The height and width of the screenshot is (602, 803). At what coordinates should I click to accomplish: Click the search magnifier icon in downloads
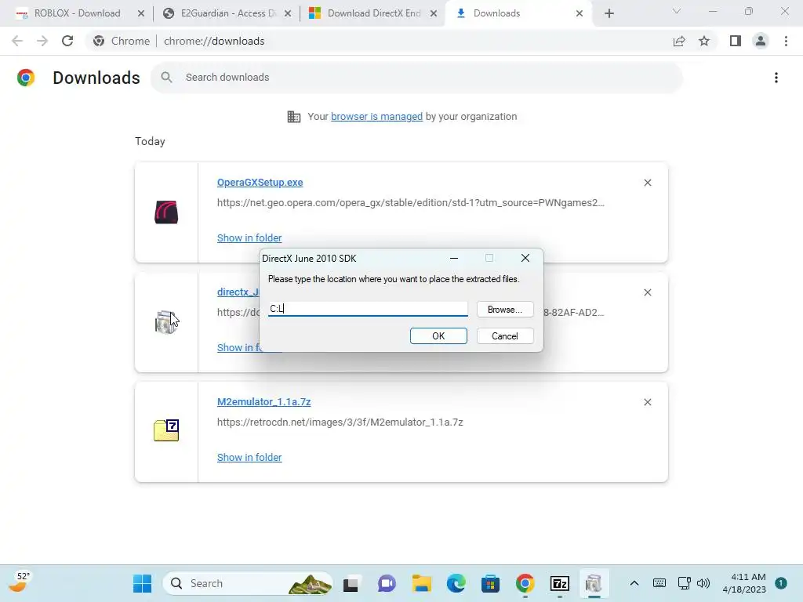pos(166,78)
